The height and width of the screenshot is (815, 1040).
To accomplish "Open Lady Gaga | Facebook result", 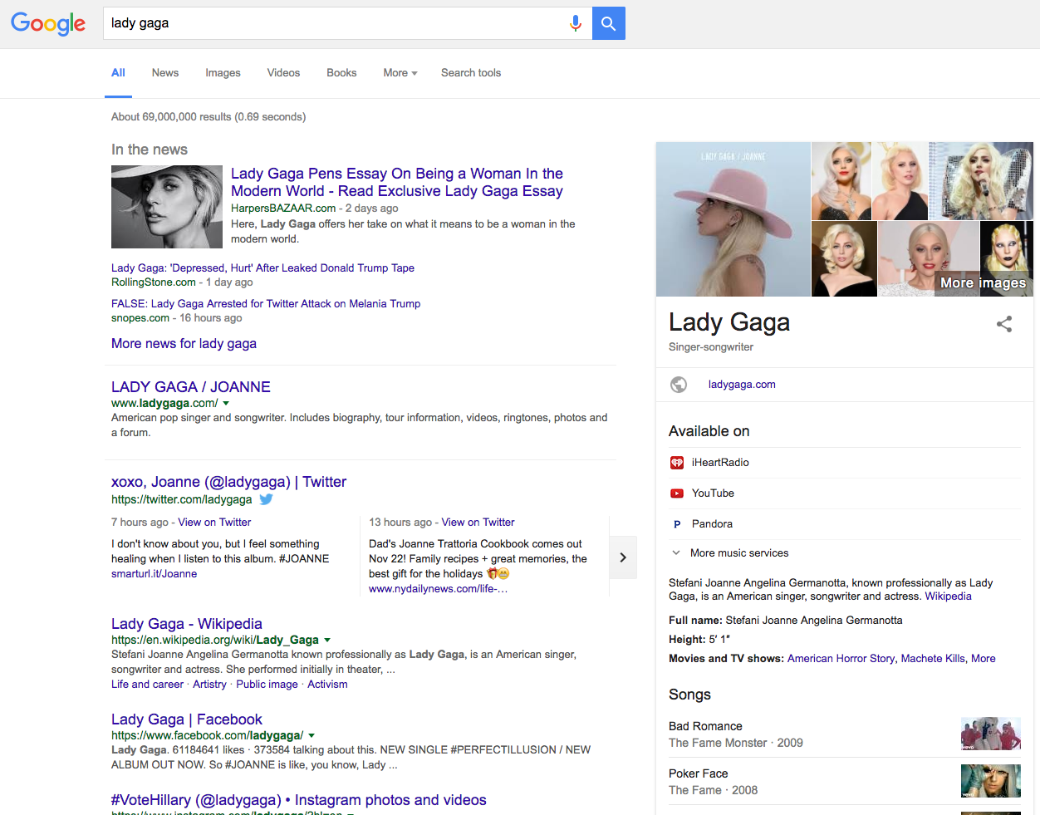I will pyautogui.click(x=187, y=719).
